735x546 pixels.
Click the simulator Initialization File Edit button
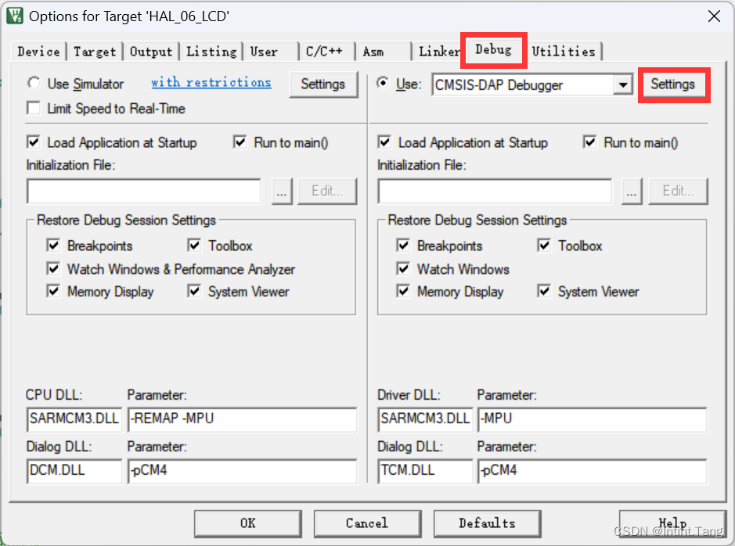pos(327,190)
